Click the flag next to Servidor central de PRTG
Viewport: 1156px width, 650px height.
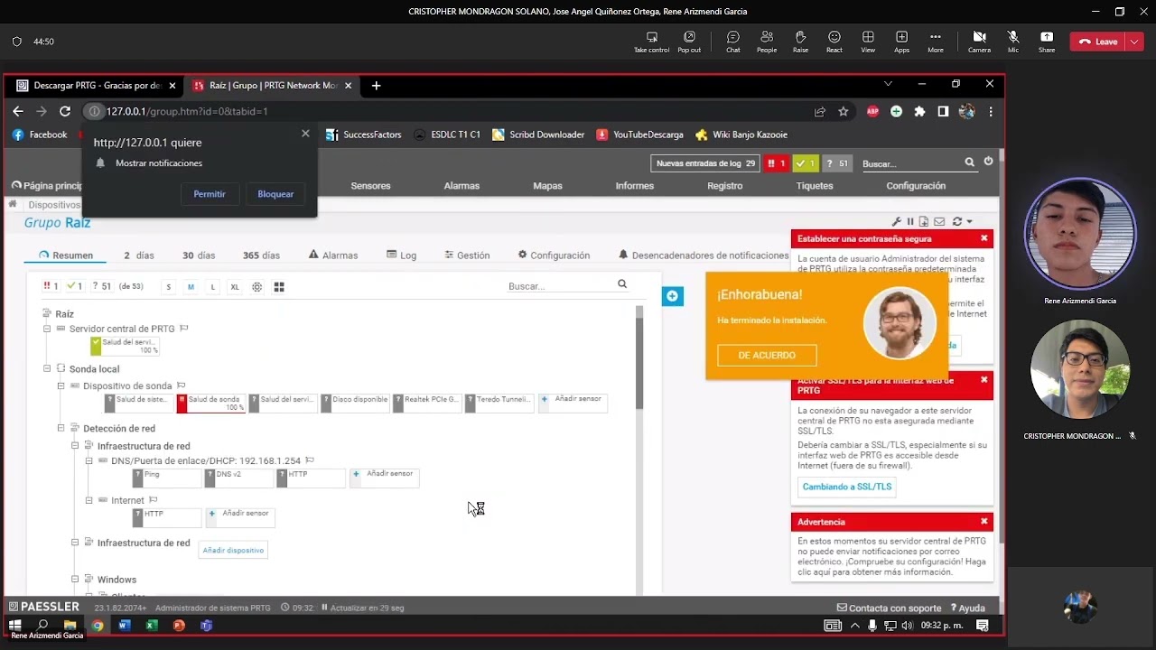click(184, 329)
